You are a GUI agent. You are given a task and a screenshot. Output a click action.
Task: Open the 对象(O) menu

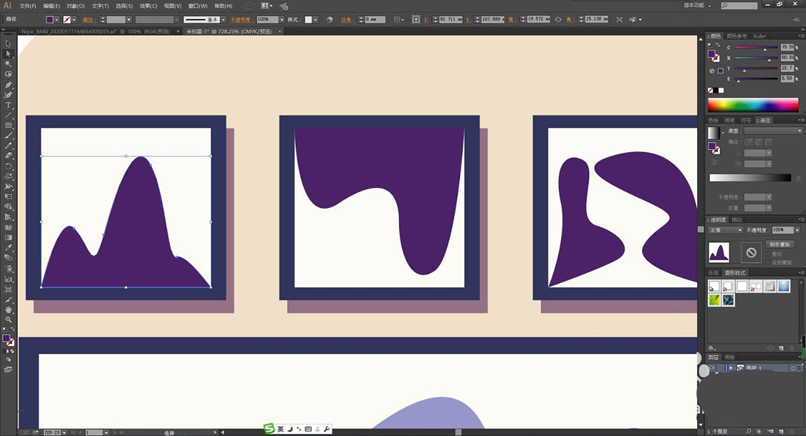[76, 5]
